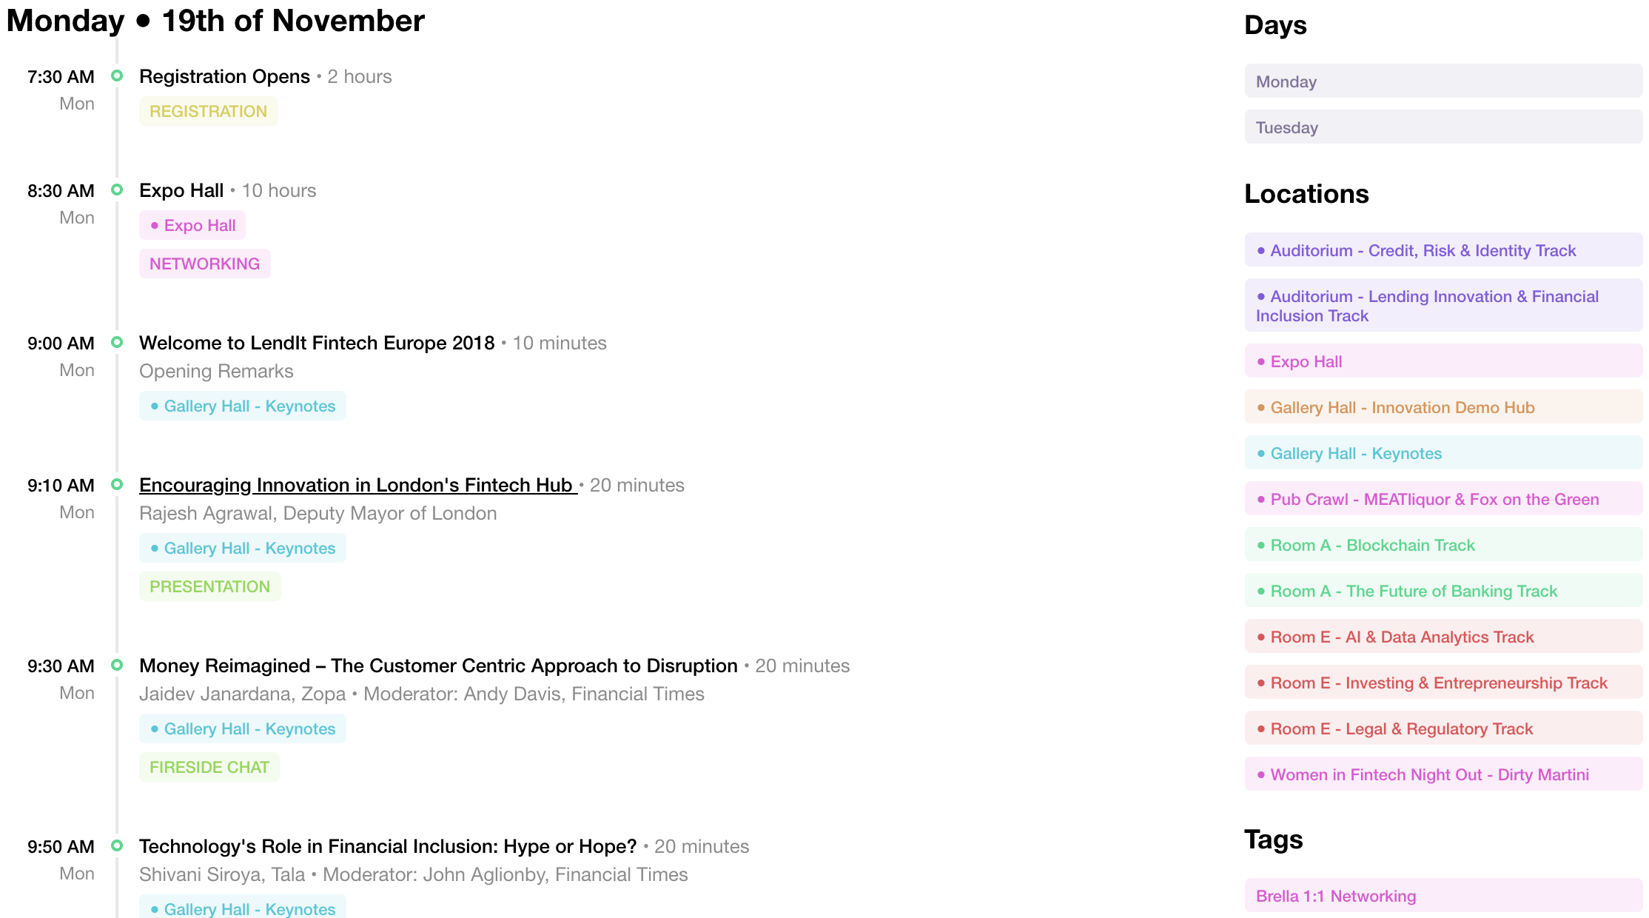Open Welcome to LendIt Fintech Europe 2018 session

point(317,343)
